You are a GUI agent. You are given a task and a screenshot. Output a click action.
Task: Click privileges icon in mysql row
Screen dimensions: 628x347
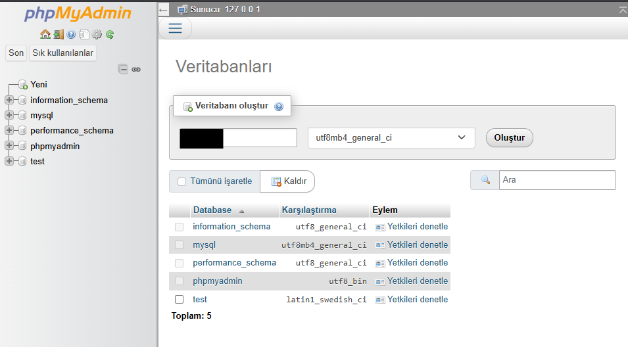(x=379, y=245)
